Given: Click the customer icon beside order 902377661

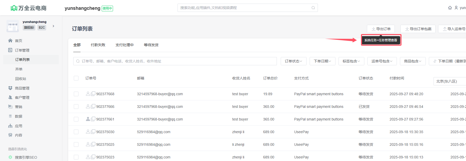Looking at the screenshot, I should 88,119.
